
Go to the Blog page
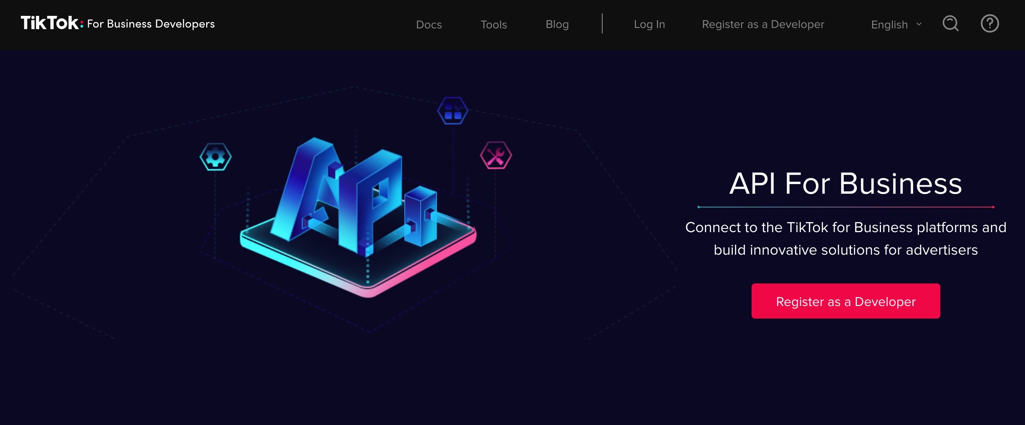557,24
